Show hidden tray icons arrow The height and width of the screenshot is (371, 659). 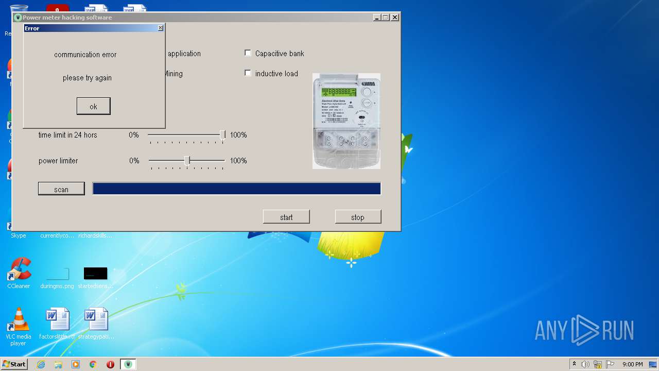pyautogui.click(x=574, y=364)
